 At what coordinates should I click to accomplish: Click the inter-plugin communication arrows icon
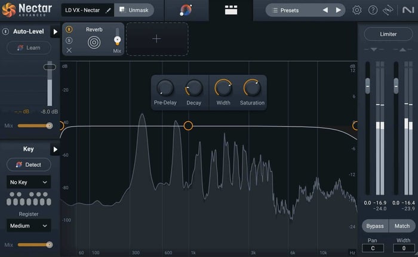pos(388,10)
